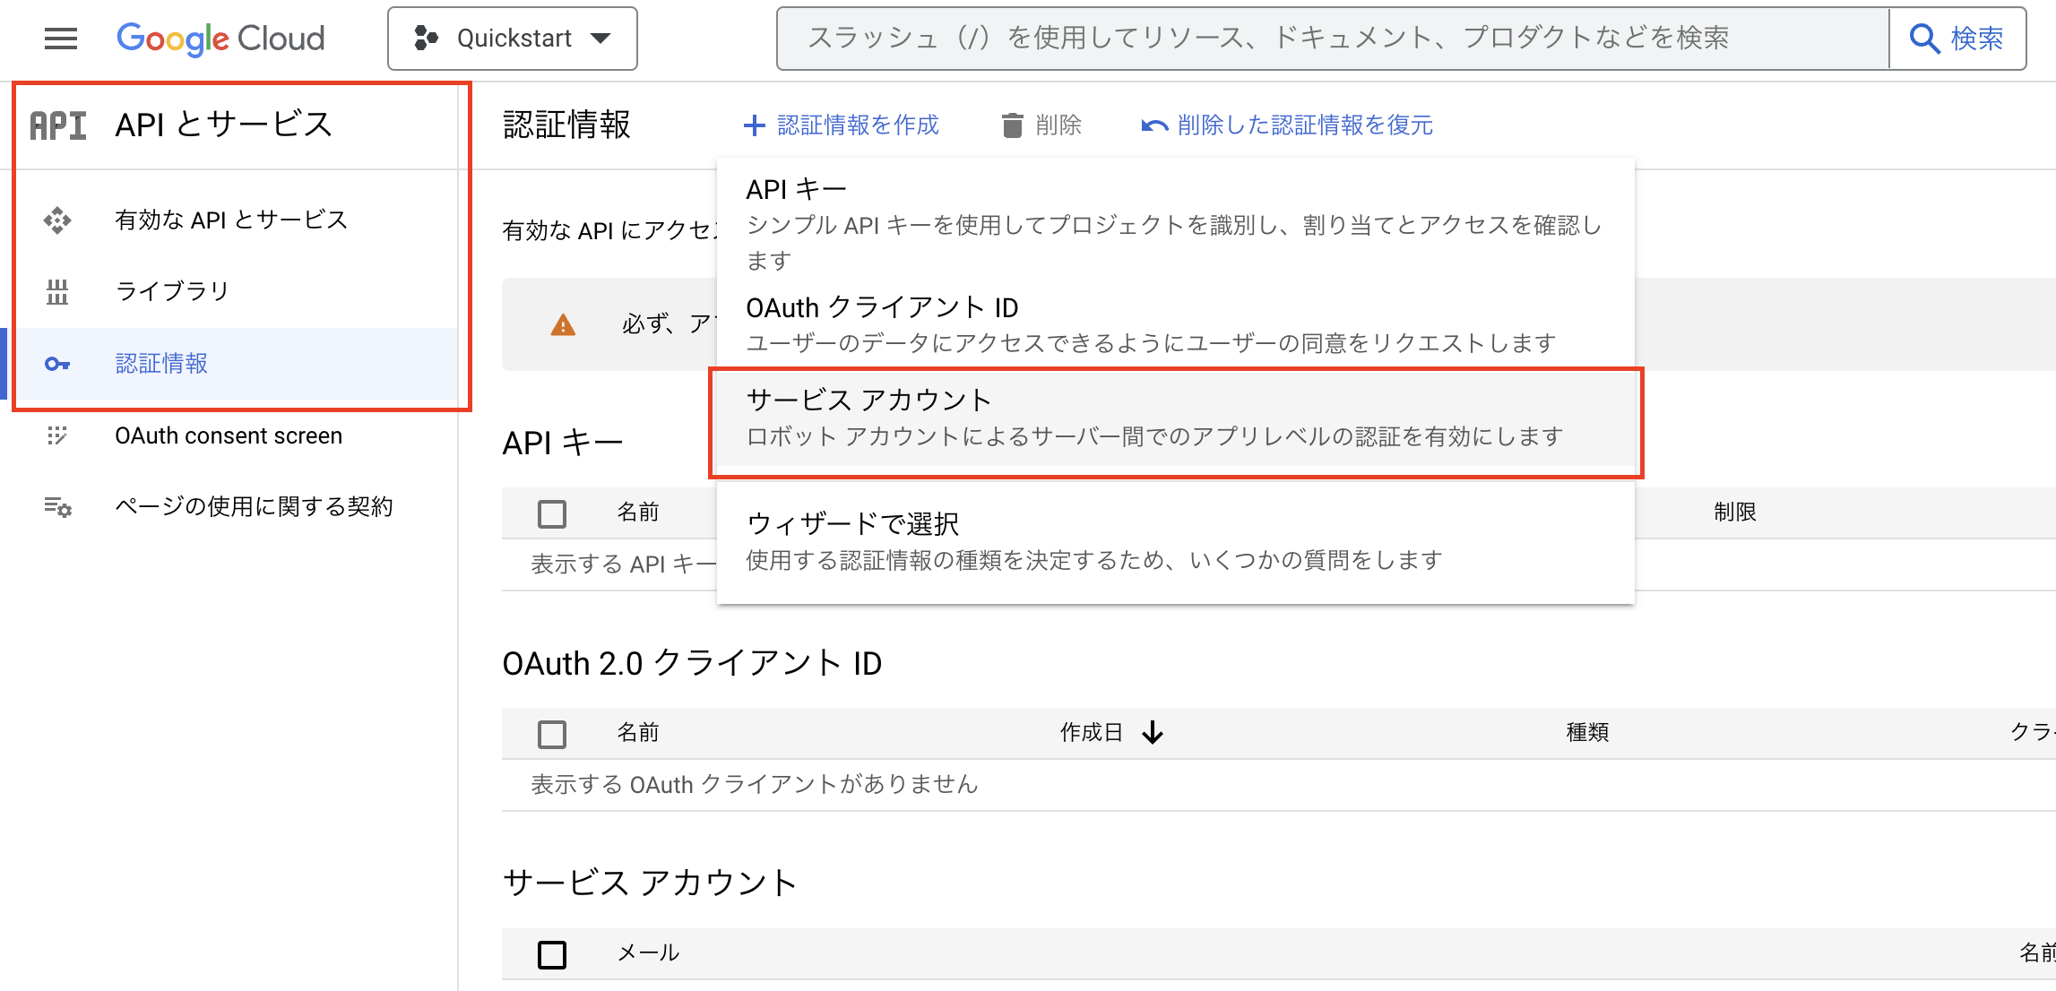Screen dimensions: 2056x991
Task: Click the warning triangle icon
Action: pos(563,325)
